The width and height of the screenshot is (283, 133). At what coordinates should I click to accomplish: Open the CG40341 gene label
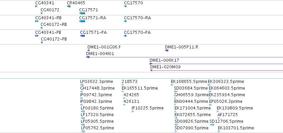pos(45,3)
